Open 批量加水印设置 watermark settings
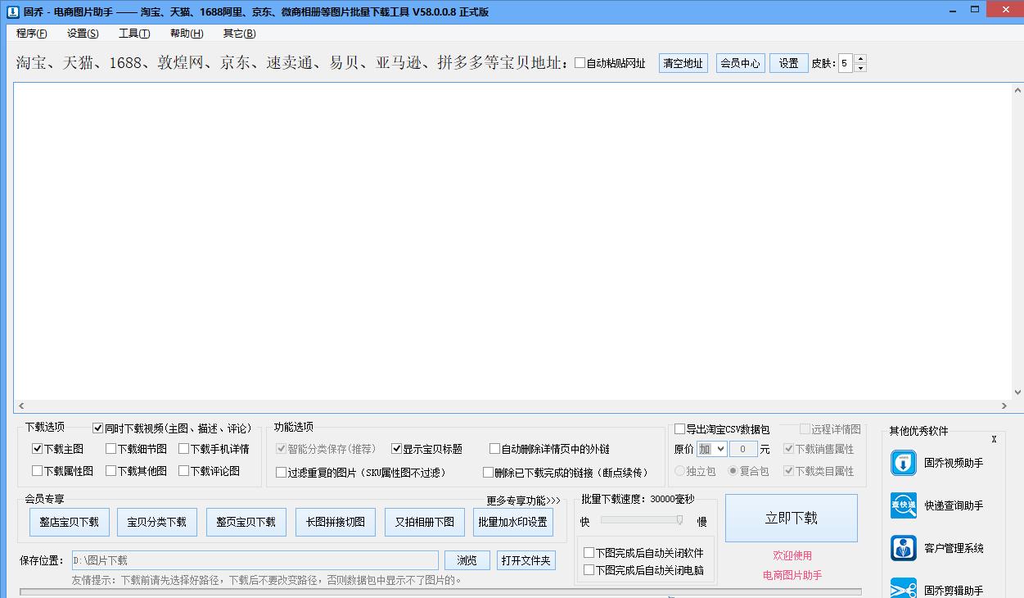This screenshot has height=598, width=1024. (x=512, y=521)
